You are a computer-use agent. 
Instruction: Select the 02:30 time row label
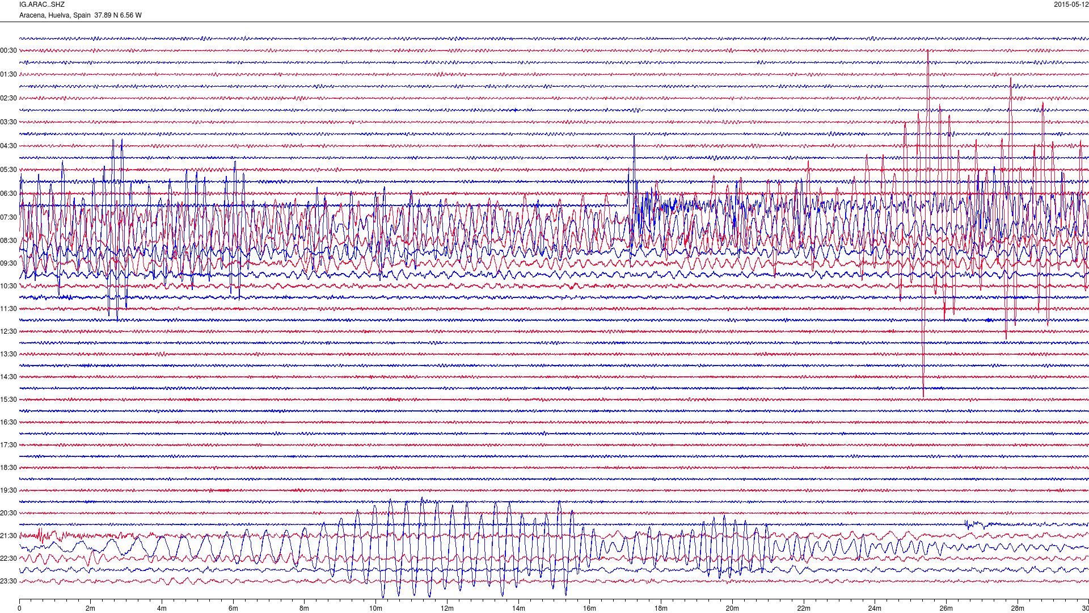(x=9, y=98)
